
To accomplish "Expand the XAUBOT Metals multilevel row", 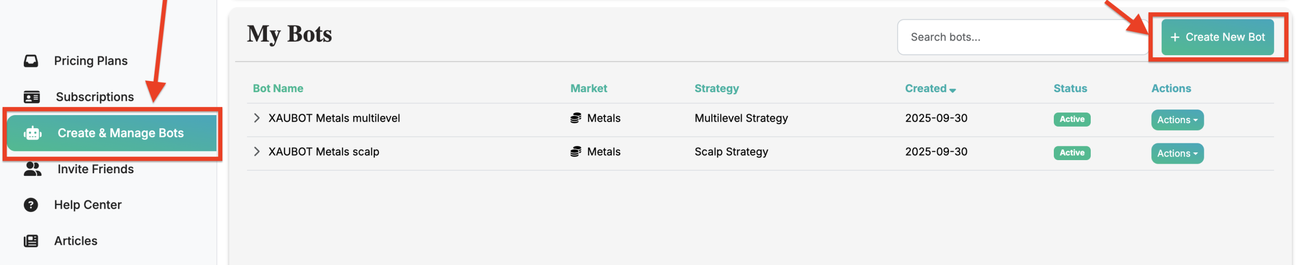I will pyautogui.click(x=257, y=118).
